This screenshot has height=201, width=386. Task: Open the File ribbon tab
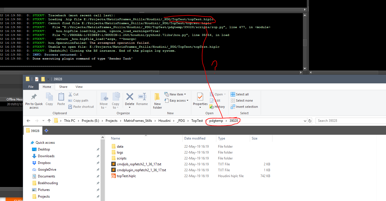point(31,87)
